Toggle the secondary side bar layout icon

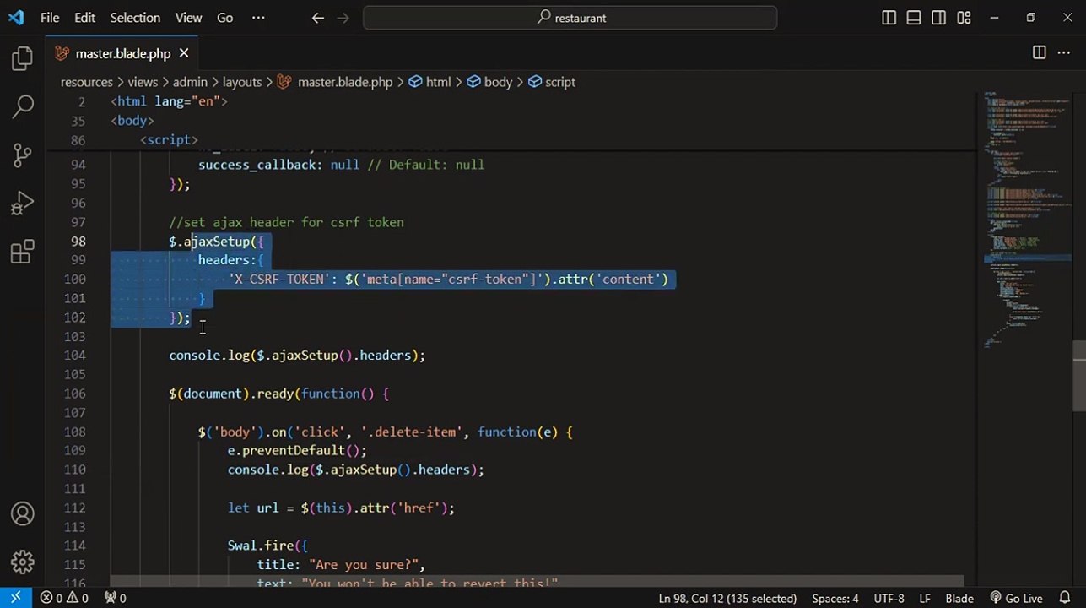(x=938, y=18)
